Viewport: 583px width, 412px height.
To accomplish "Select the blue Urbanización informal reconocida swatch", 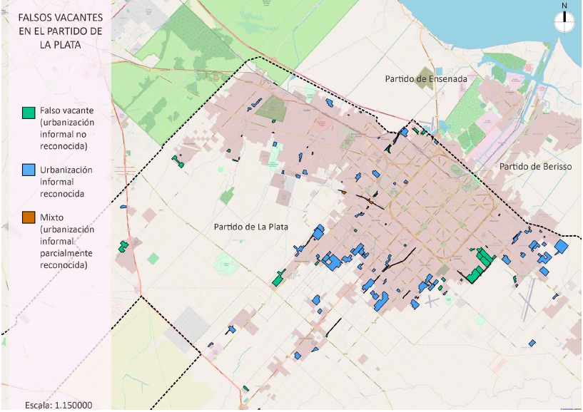I will click(x=29, y=170).
